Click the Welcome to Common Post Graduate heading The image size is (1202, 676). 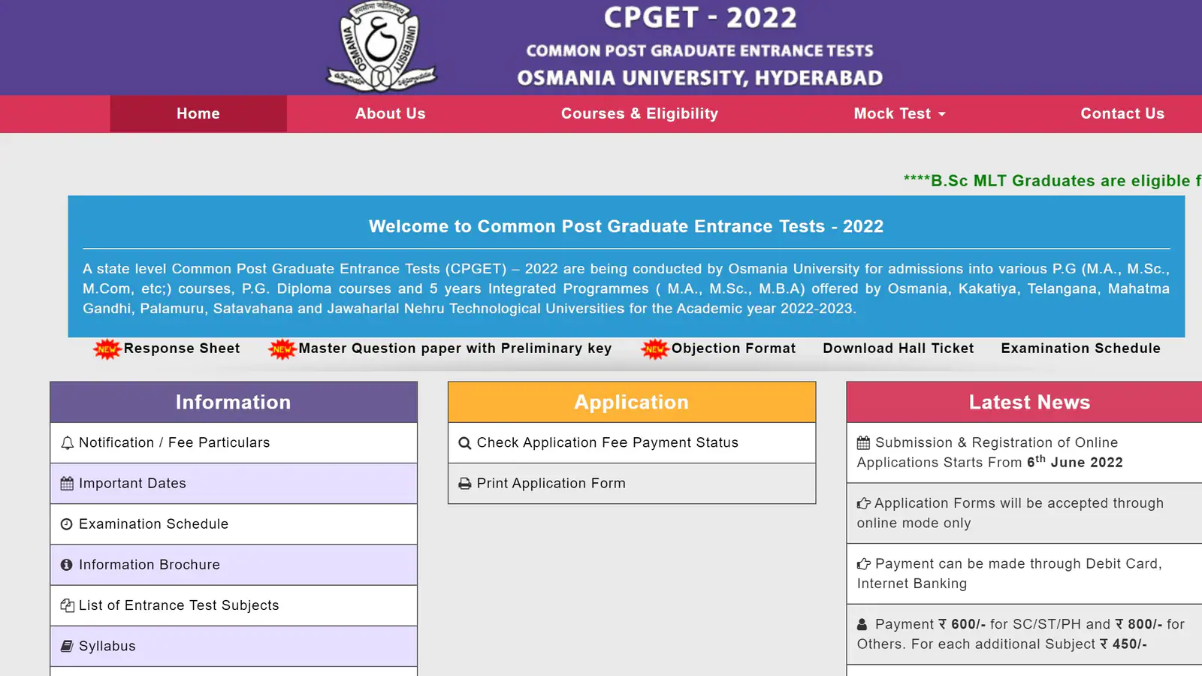[x=626, y=226]
